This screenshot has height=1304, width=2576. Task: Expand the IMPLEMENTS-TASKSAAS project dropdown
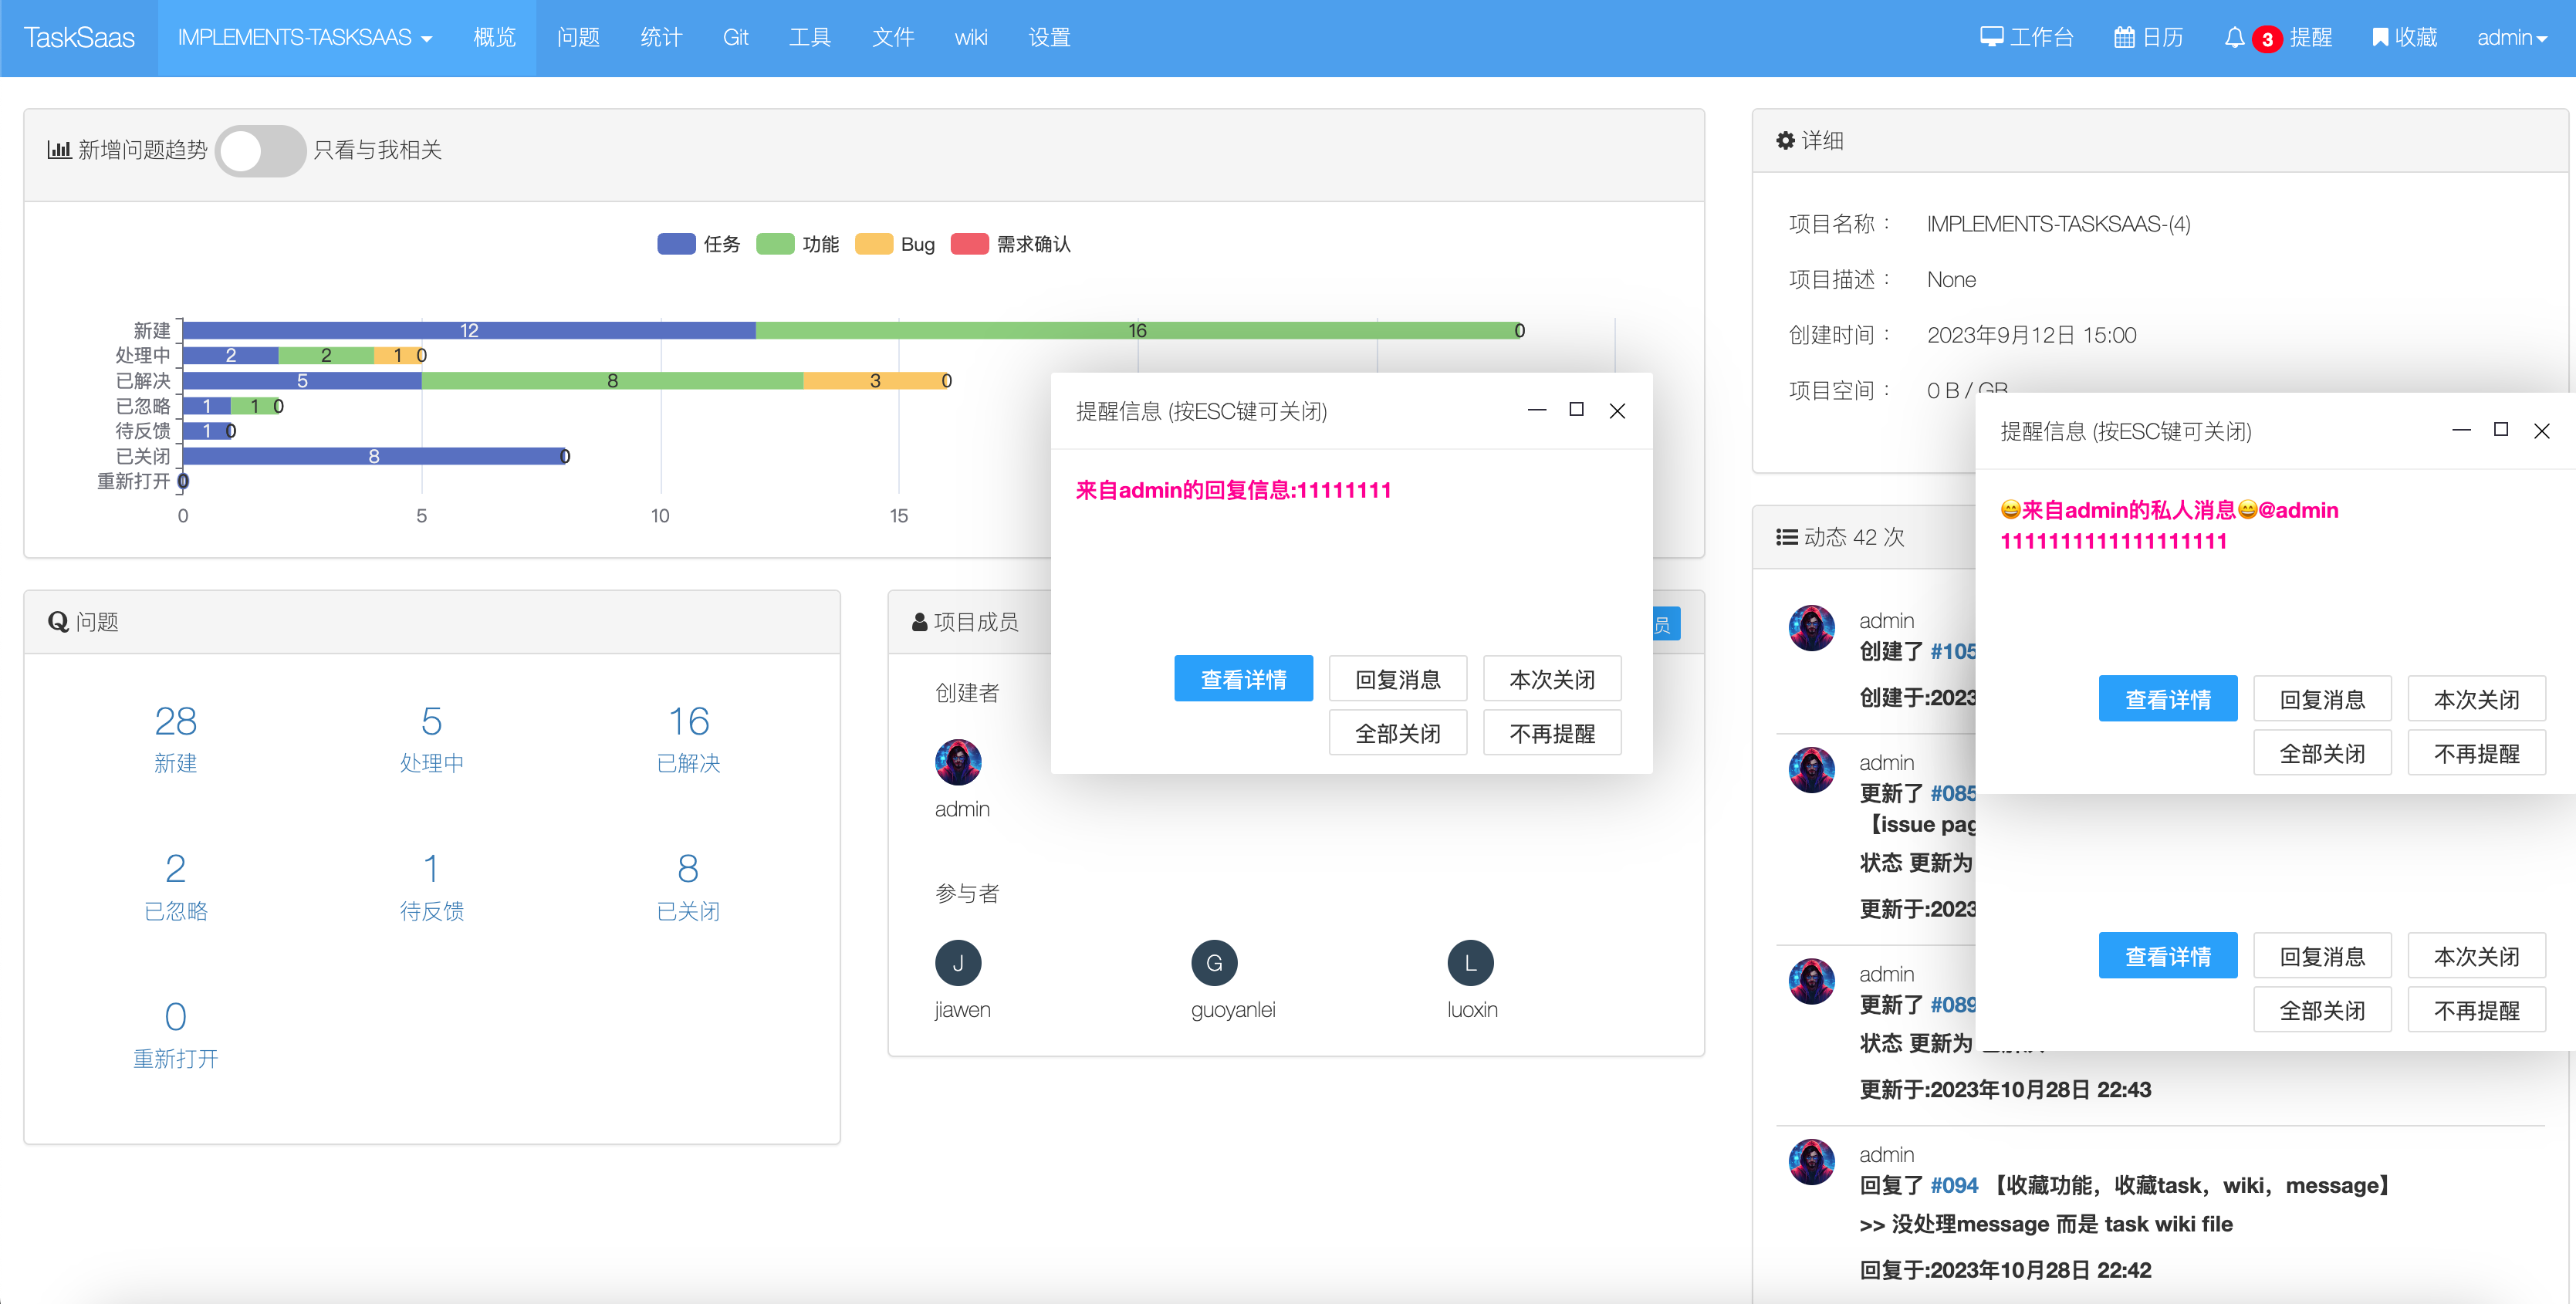(x=304, y=37)
